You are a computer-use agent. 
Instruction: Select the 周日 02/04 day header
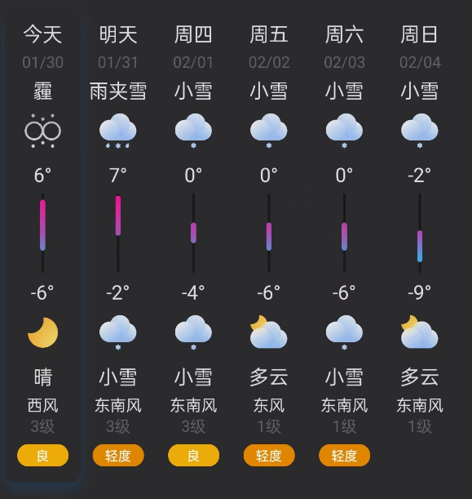point(420,47)
